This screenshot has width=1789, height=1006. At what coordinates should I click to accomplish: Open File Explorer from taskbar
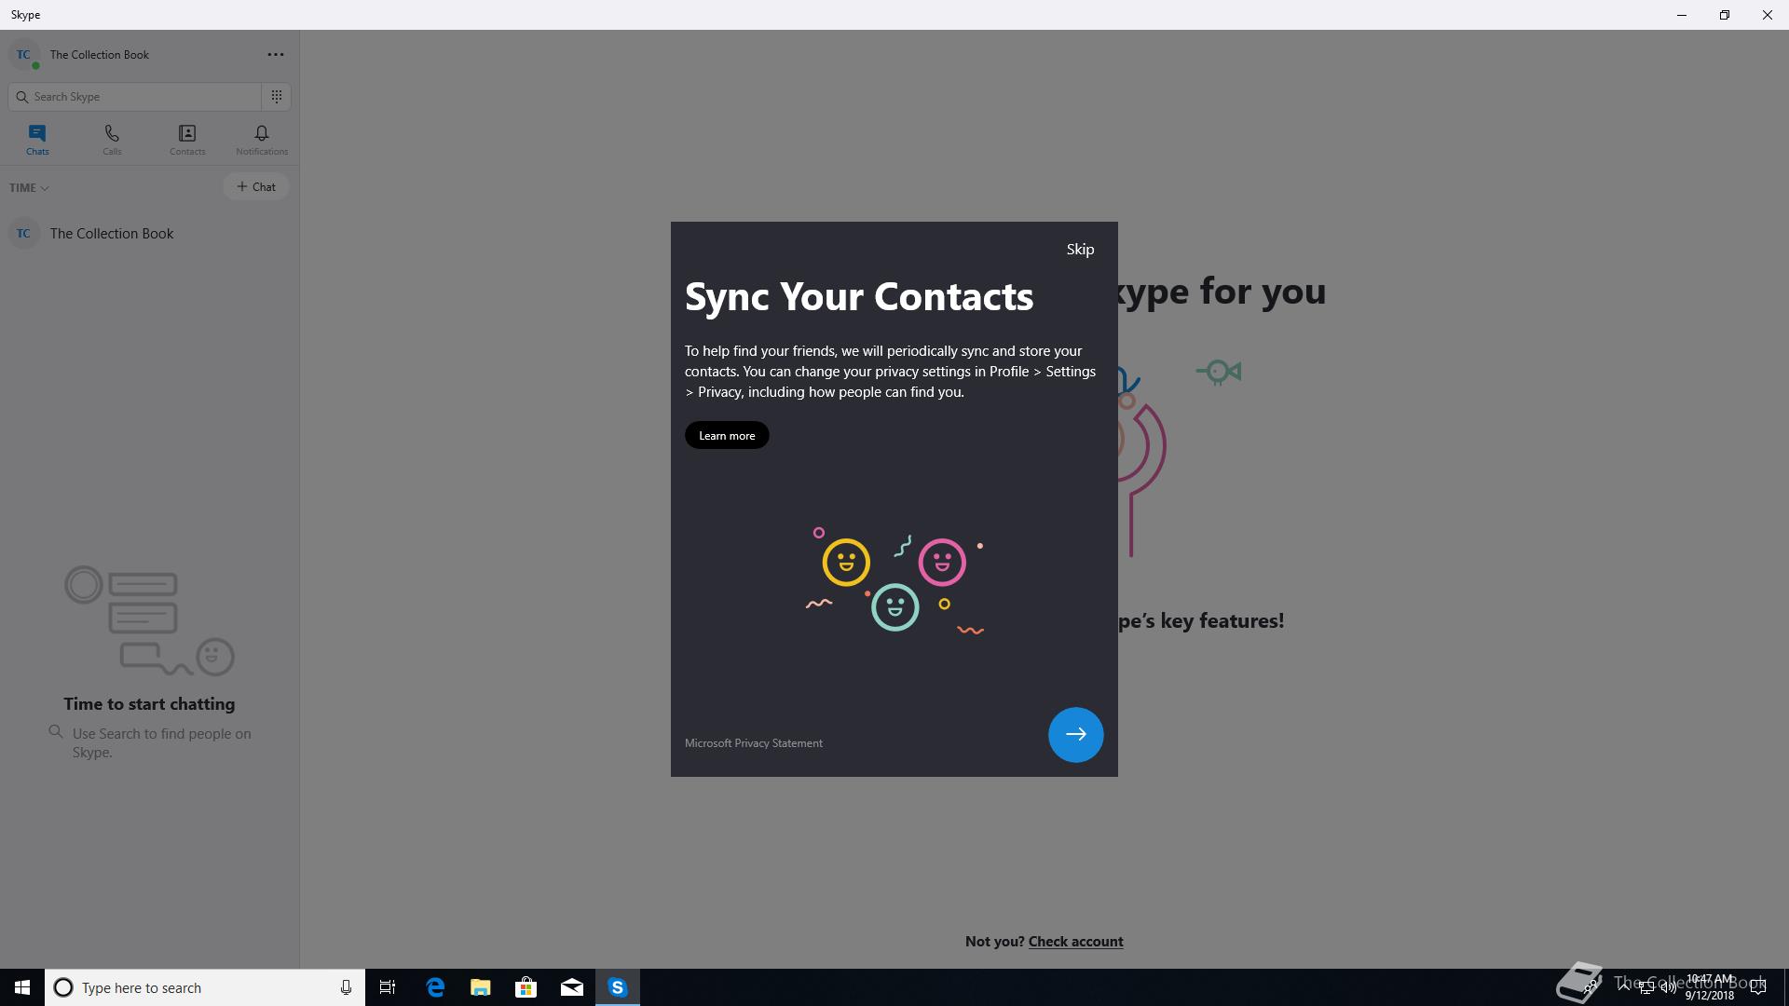coord(481,987)
